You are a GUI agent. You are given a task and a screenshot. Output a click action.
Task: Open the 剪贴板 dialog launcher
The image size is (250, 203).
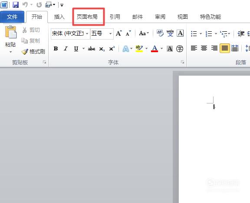[x=44, y=62]
